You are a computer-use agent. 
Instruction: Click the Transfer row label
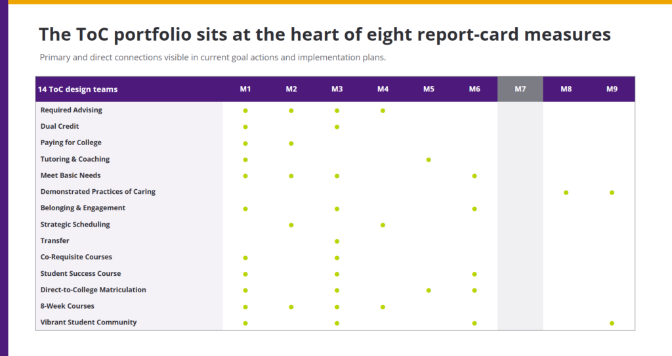pyautogui.click(x=55, y=240)
